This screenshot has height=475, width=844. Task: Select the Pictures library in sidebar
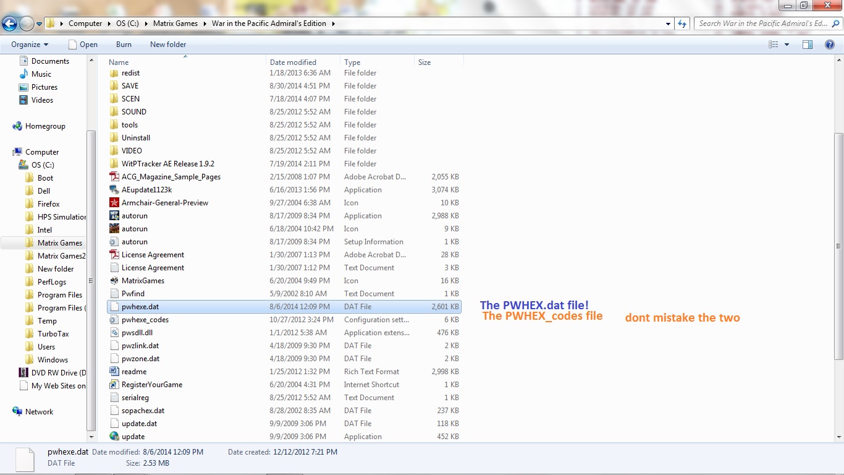[x=38, y=87]
